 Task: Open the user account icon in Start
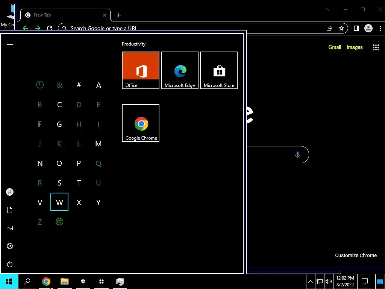(x=10, y=192)
